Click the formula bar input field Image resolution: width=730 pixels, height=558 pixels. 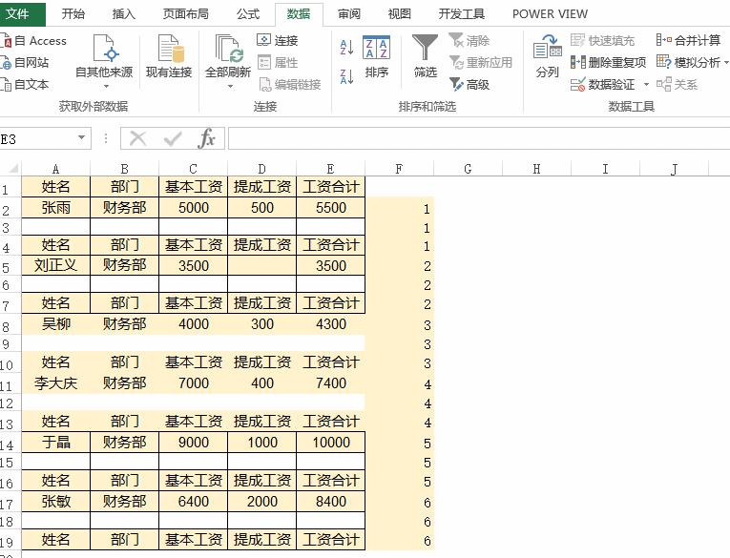479,138
